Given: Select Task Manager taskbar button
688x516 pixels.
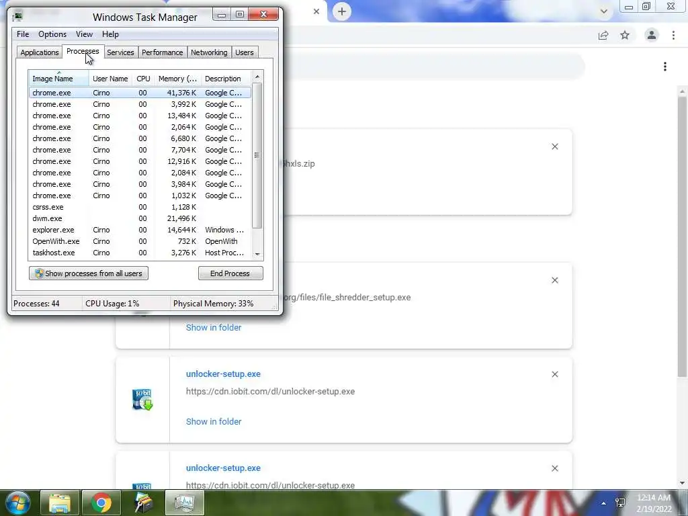Looking at the screenshot, I should (x=184, y=503).
